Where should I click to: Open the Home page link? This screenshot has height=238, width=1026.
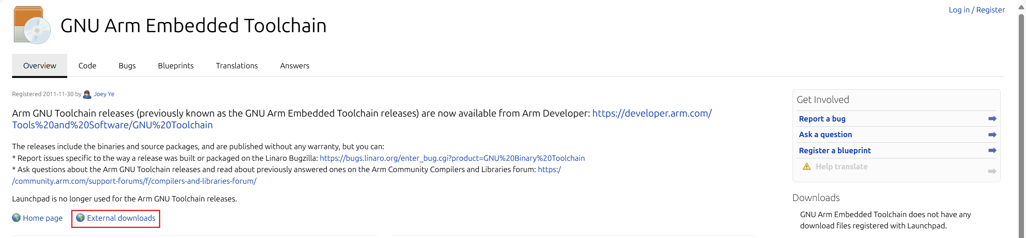coord(43,218)
